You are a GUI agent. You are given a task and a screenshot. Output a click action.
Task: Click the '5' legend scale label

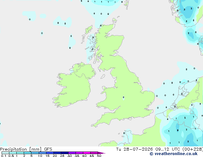pos(31,156)
